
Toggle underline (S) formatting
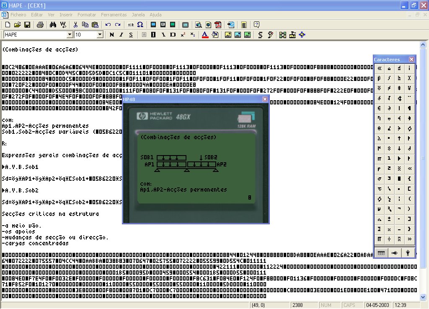pyautogui.click(x=131, y=34)
